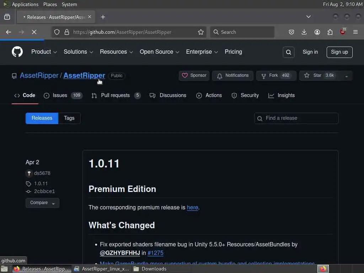Click the clock Fri Aug 2, 9:10 AM
Screen dimensions: 364x273
click(343, 4)
